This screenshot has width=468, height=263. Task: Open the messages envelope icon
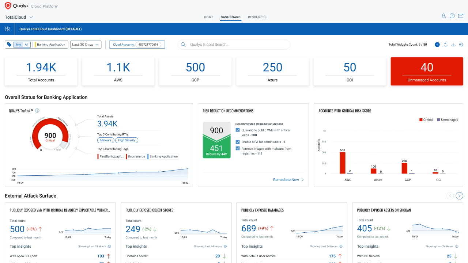click(461, 16)
